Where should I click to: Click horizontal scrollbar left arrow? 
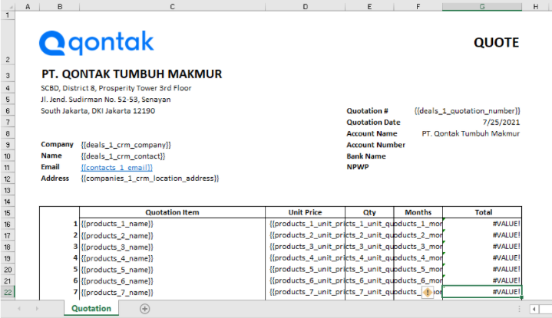534,310
